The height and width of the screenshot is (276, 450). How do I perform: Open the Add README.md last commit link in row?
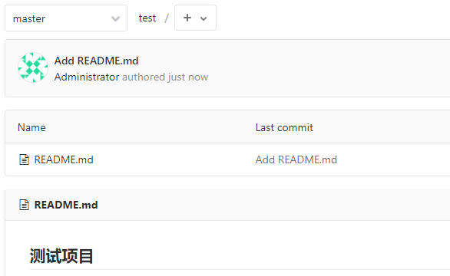pyautogui.click(x=296, y=159)
